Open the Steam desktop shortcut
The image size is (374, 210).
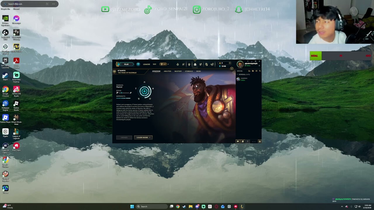coord(5,77)
